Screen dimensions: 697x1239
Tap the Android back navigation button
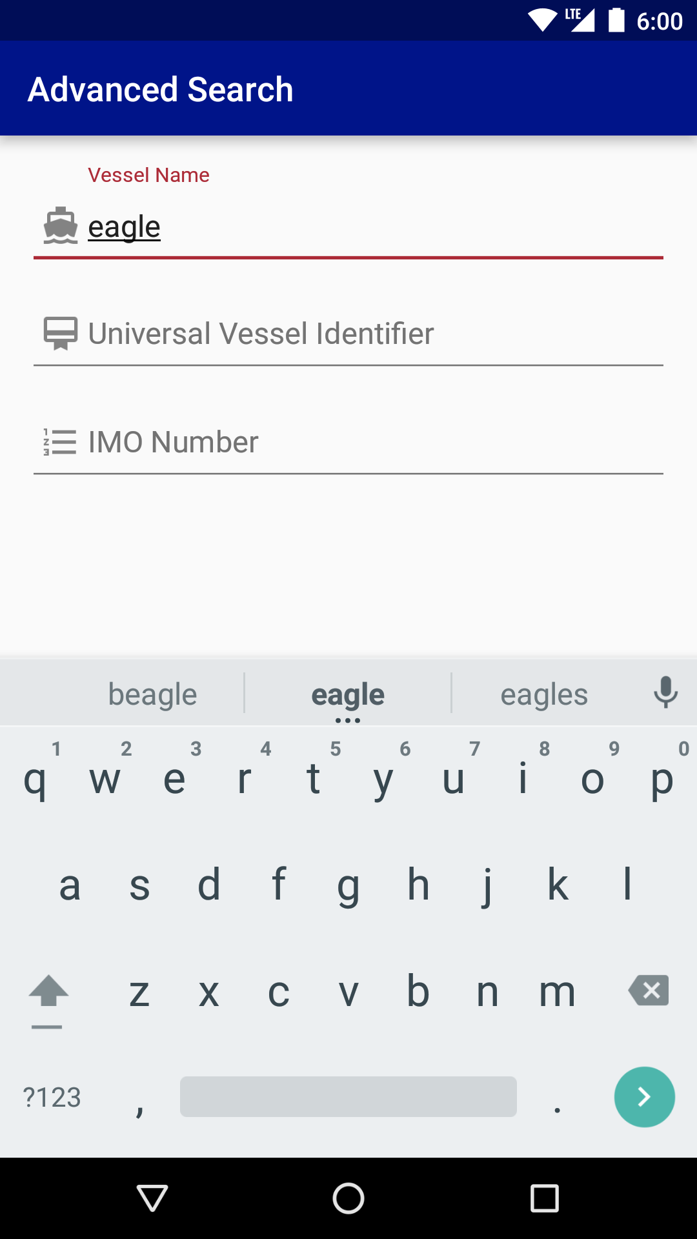(x=153, y=1198)
